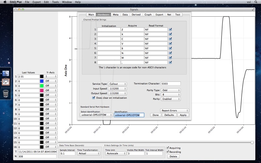Click channel 7 Acquire field containing M

point(132,58)
